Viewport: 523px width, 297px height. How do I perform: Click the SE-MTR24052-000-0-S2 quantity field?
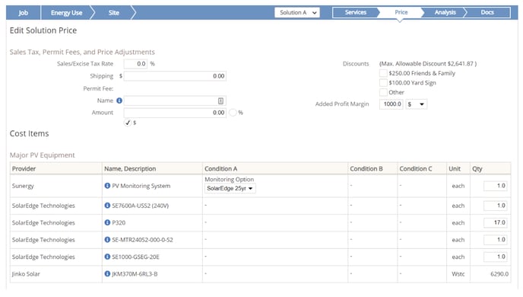496,240
